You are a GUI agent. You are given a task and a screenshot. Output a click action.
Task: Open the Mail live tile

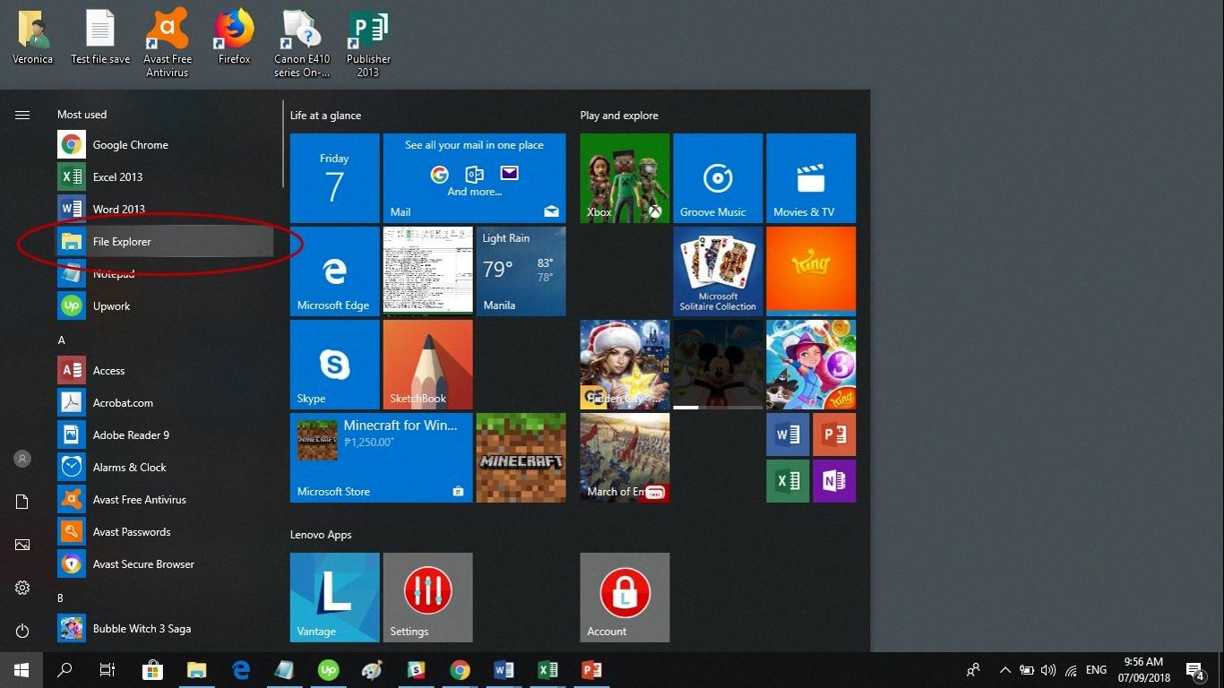click(474, 178)
